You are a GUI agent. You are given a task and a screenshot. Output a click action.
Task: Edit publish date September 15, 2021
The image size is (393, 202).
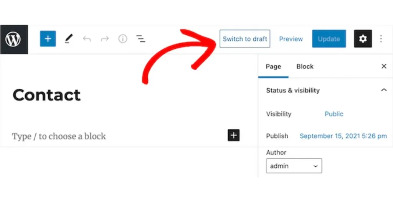(x=343, y=136)
